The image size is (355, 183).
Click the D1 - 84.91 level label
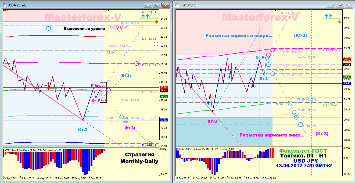[149, 12]
